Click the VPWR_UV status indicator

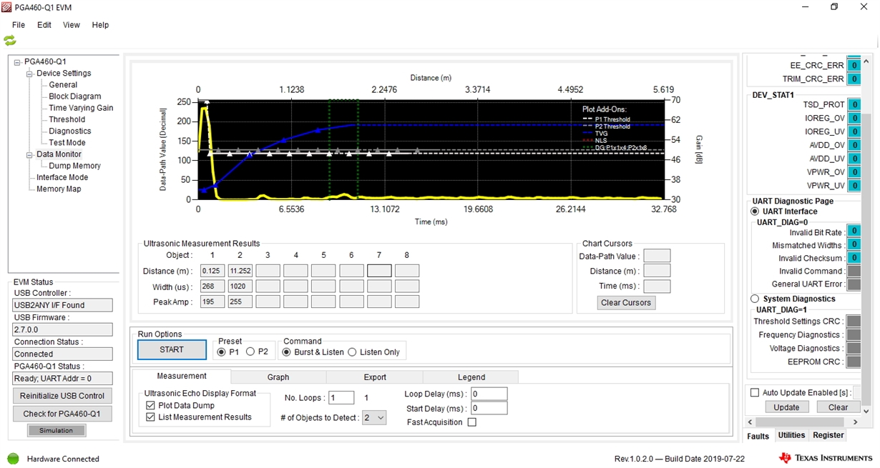point(854,186)
